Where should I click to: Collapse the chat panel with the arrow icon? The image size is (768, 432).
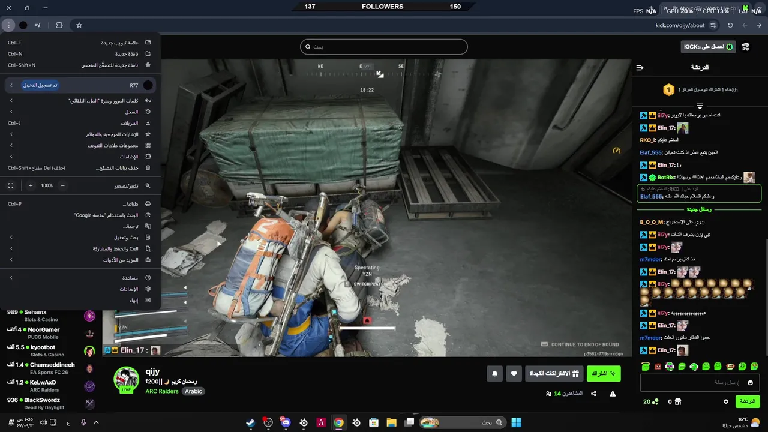[x=640, y=68]
